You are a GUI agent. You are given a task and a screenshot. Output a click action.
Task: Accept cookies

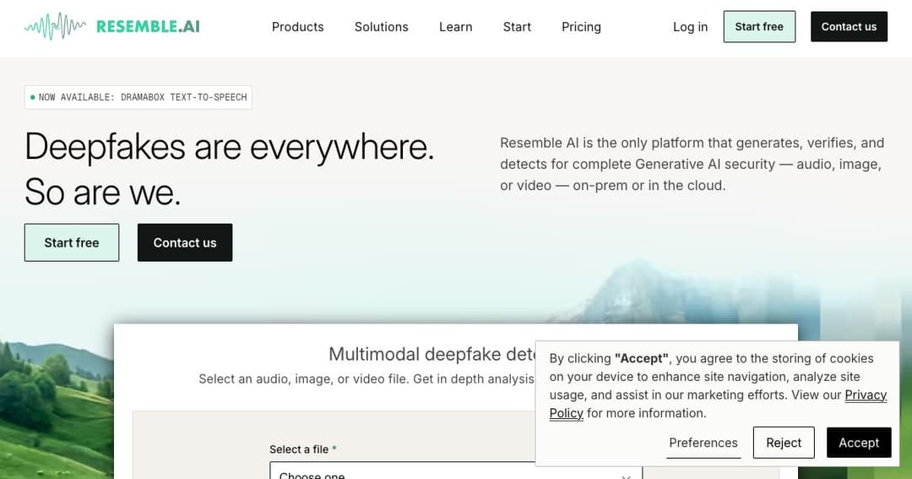859,443
